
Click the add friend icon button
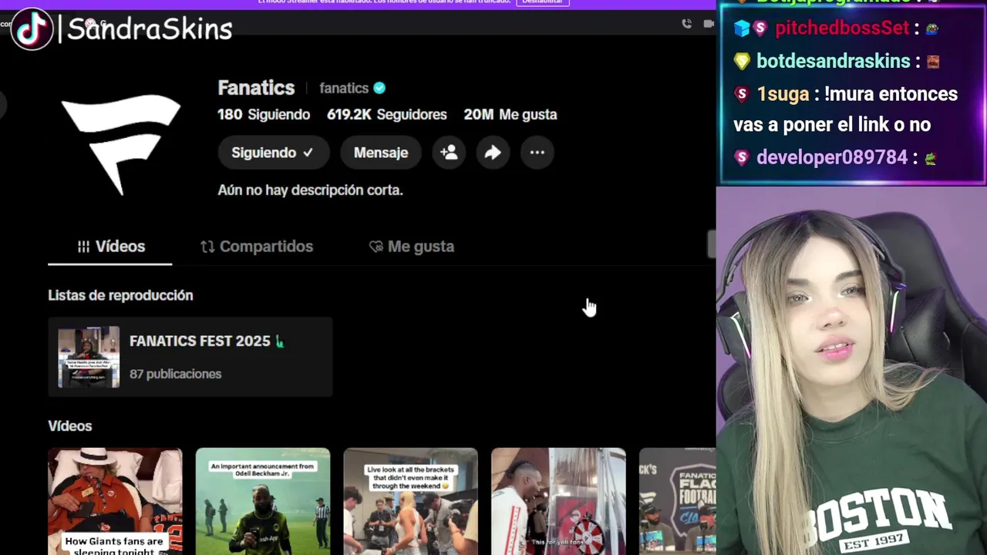[x=449, y=153]
